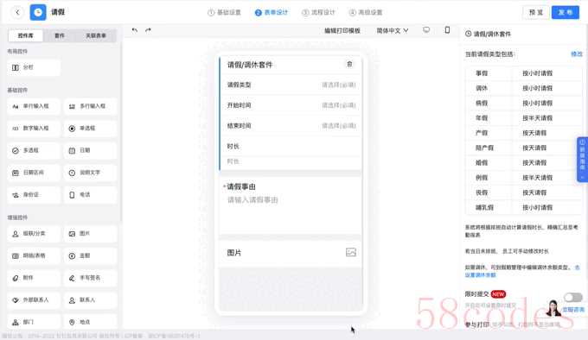Add 单选框 widget from palette
The image size is (588, 340).
point(91,129)
